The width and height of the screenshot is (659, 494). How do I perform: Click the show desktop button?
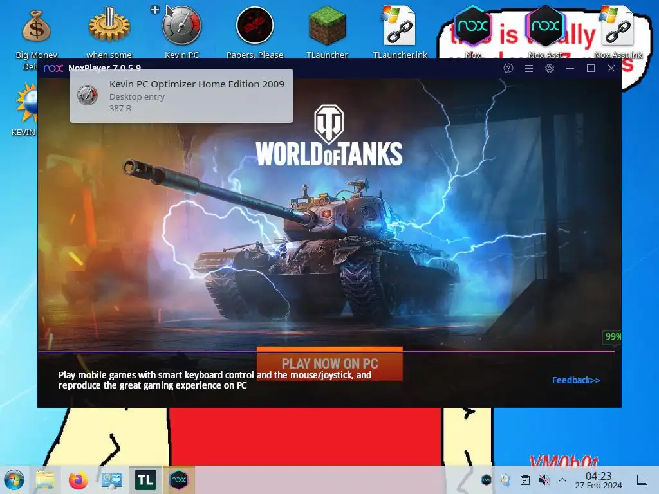642,480
